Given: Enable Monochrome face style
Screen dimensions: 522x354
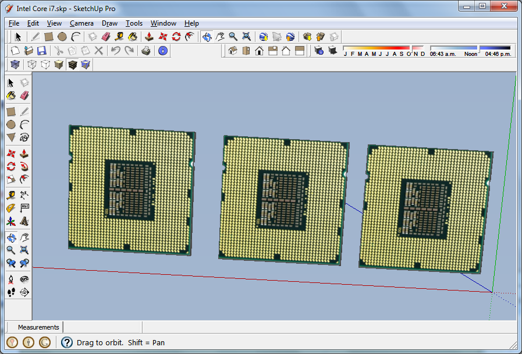Looking at the screenshot, I should pyautogui.click(x=86, y=64).
